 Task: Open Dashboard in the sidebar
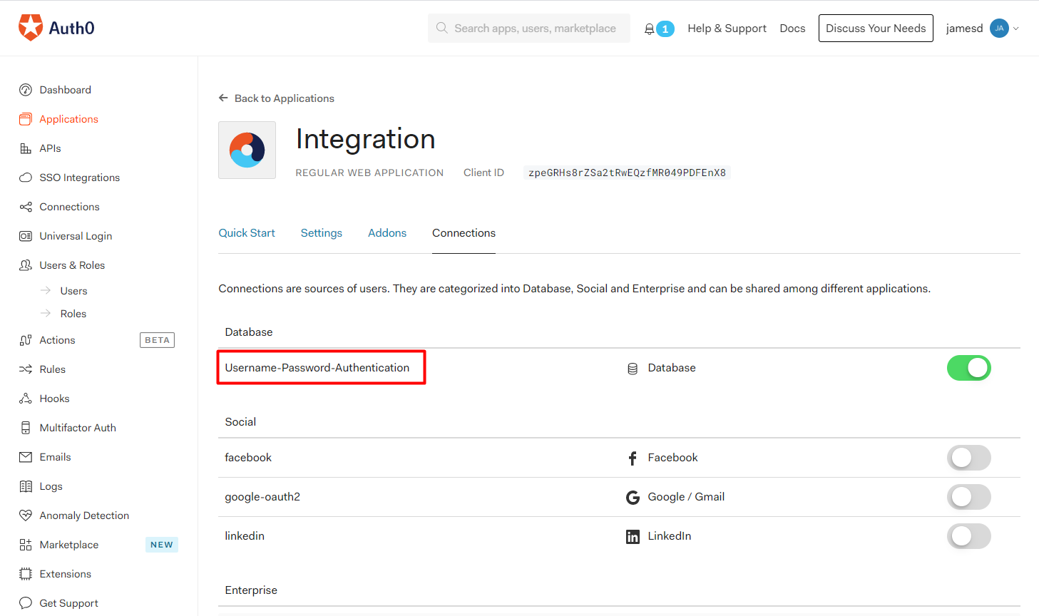pos(66,90)
